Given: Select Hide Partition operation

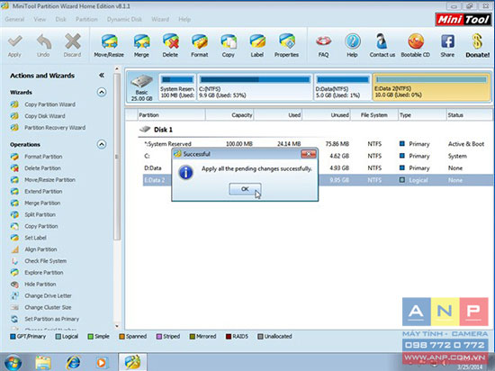Looking at the screenshot, I should pyautogui.click(x=40, y=285).
